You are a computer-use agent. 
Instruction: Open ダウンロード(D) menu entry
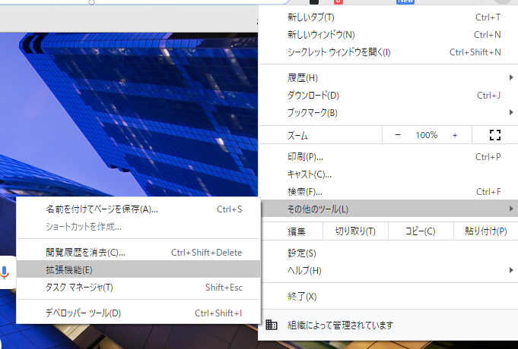(x=389, y=96)
